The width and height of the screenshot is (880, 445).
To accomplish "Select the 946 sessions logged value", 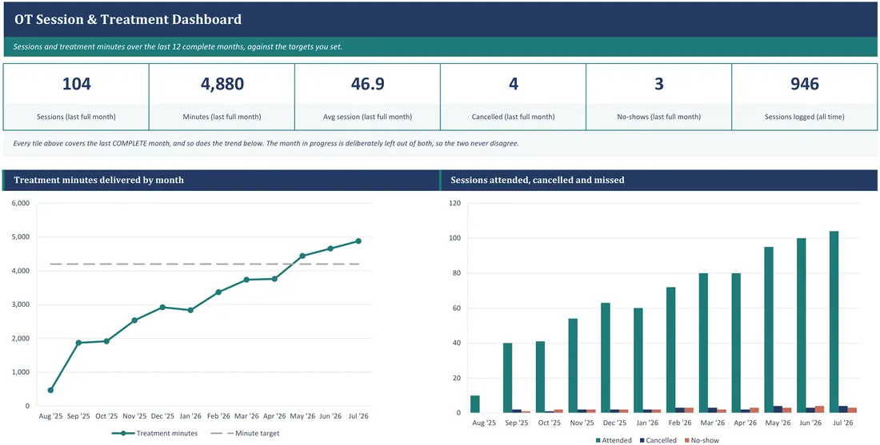I will 805,84.
